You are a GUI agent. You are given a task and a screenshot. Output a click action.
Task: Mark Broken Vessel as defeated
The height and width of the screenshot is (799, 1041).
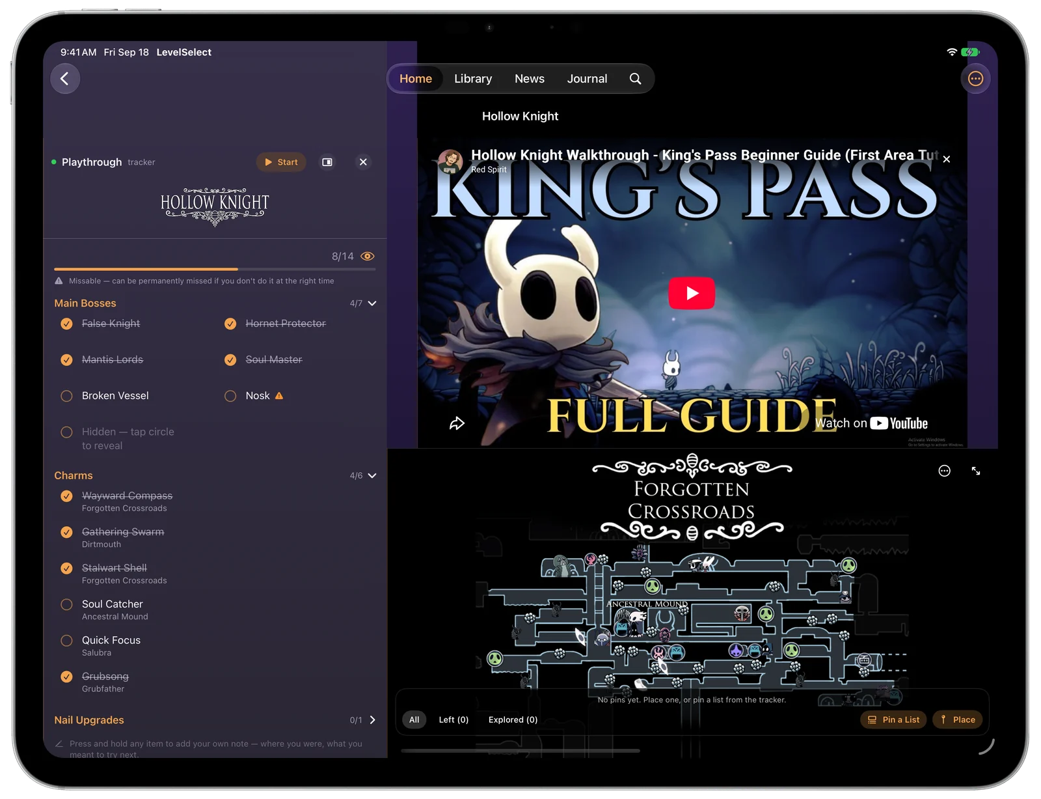(x=66, y=396)
